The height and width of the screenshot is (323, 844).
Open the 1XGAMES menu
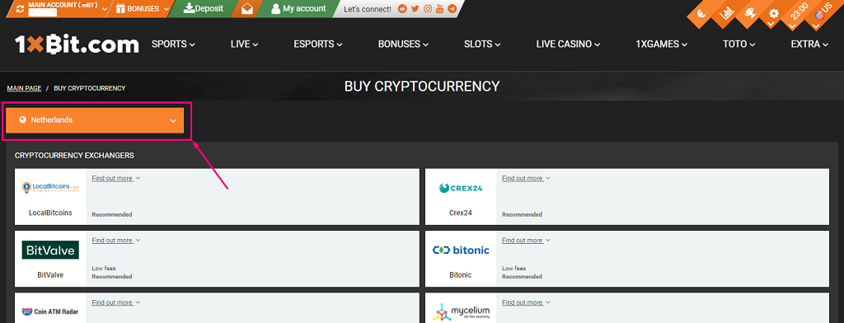click(661, 44)
